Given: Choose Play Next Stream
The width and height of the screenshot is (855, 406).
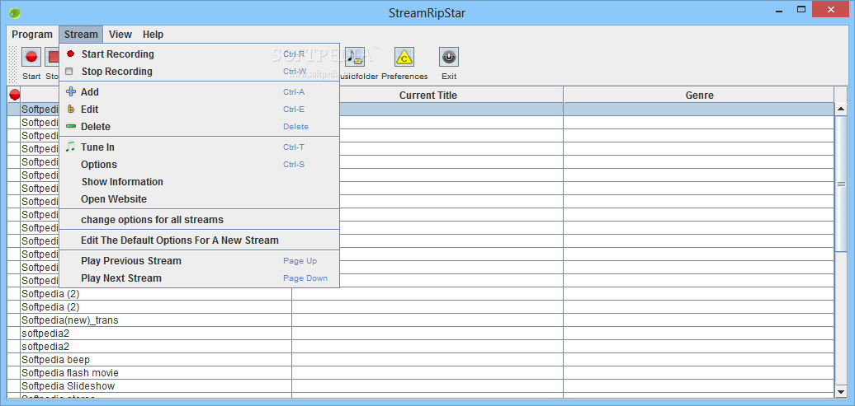Looking at the screenshot, I should click(199, 278).
